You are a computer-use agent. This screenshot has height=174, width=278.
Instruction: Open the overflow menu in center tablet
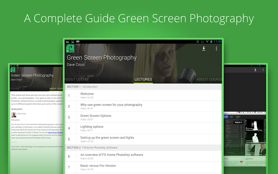pyautogui.click(x=216, y=48)
